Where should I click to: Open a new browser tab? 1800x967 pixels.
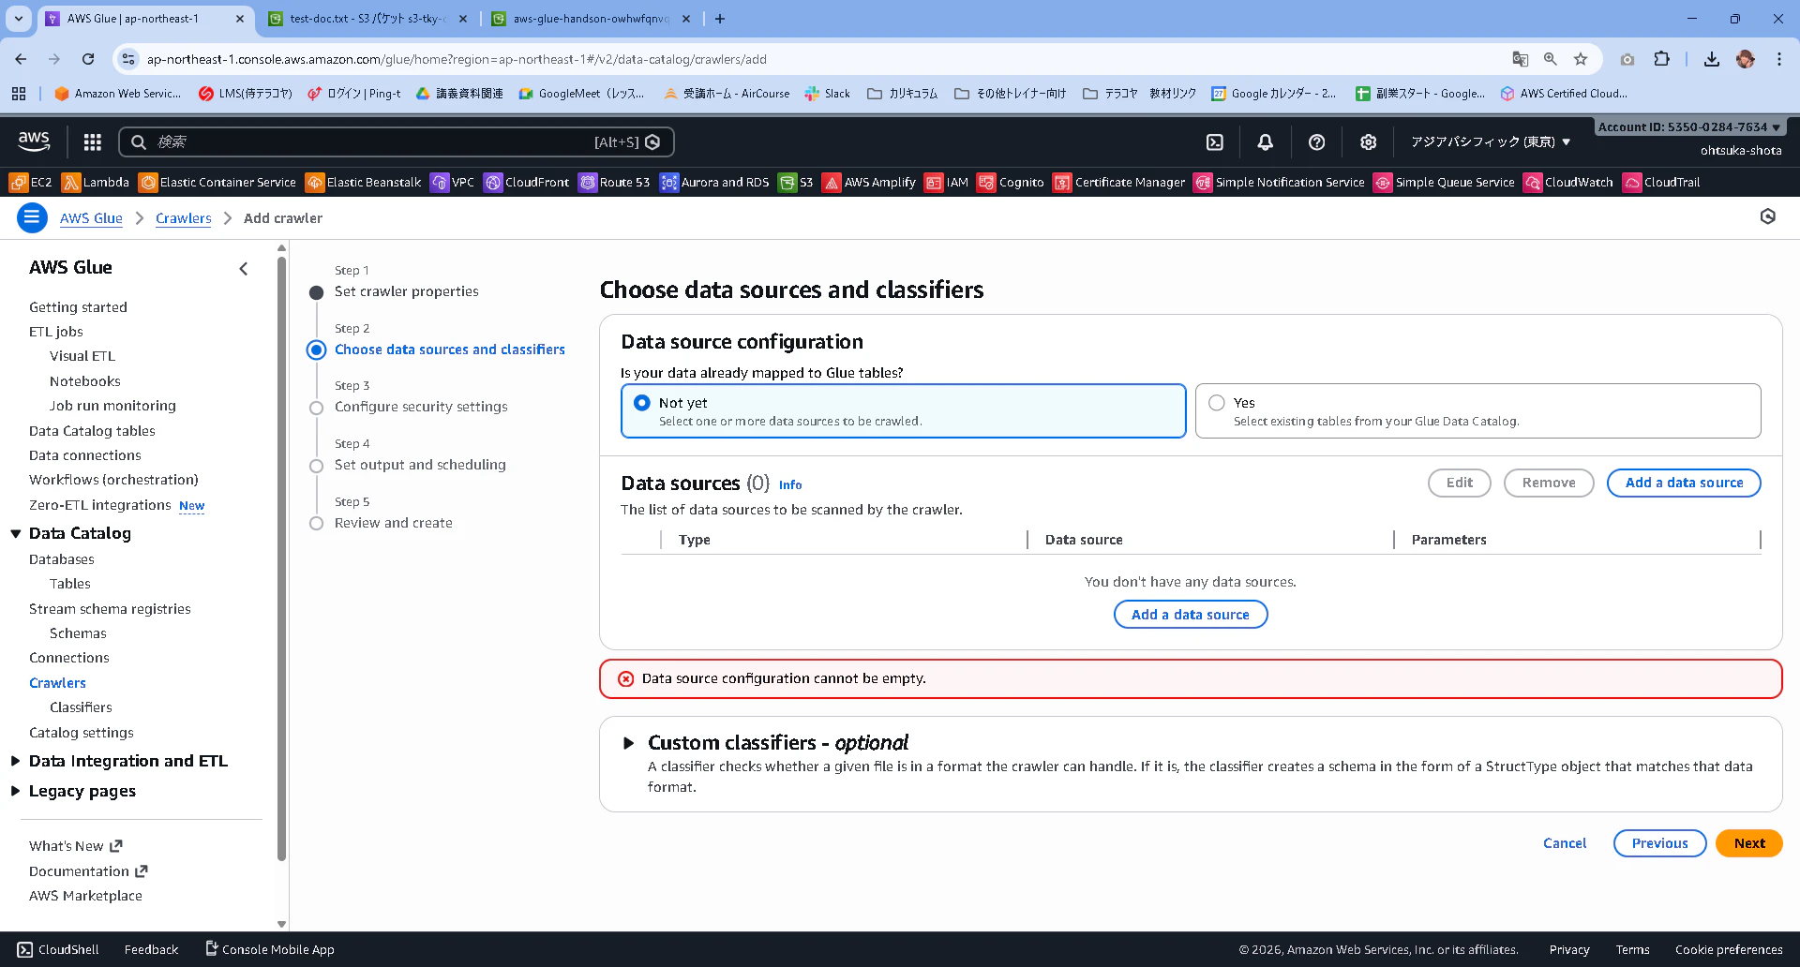coord(719,19)
